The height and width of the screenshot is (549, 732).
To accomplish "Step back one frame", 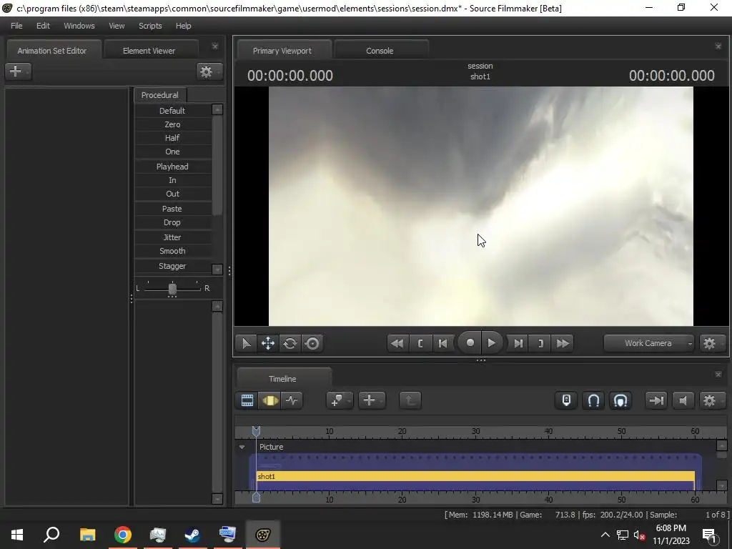I will pyautogui.click(x=442, y=344).
